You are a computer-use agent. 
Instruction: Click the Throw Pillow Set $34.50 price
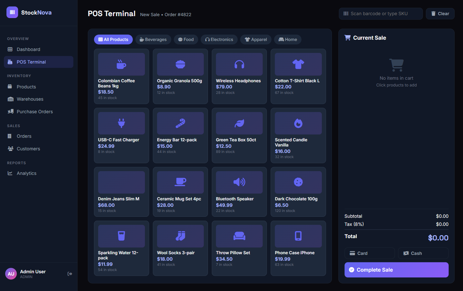point(224,259)
